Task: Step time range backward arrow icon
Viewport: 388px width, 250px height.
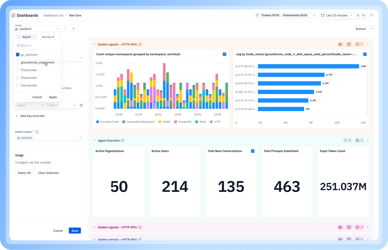Action: tap(358, 15)
